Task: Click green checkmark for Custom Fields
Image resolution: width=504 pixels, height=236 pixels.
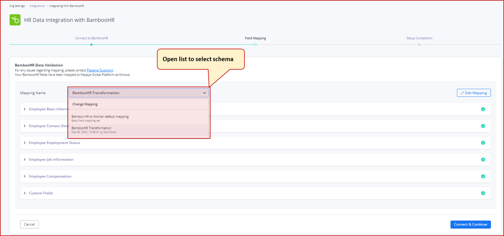Action: click(x=483, y=193)
